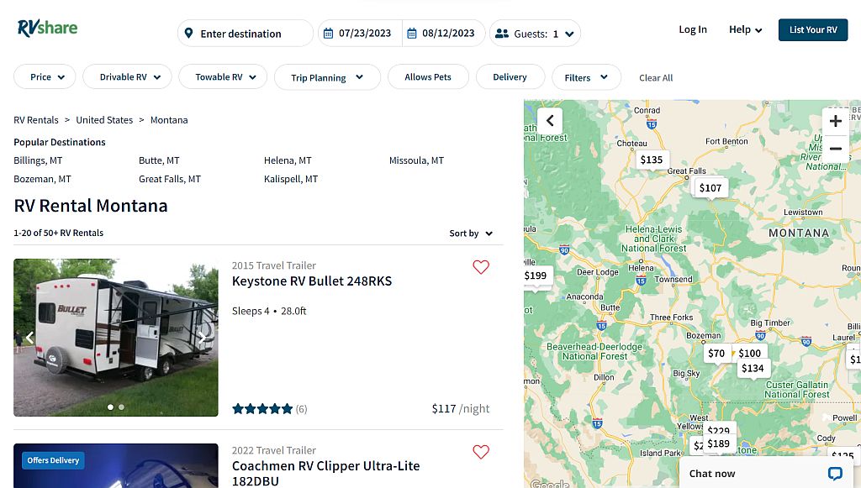This screenshot has width=861, height=488.
Task: Select the $135 map price marker
Action: pyautogui.click(x=652, y=160)
